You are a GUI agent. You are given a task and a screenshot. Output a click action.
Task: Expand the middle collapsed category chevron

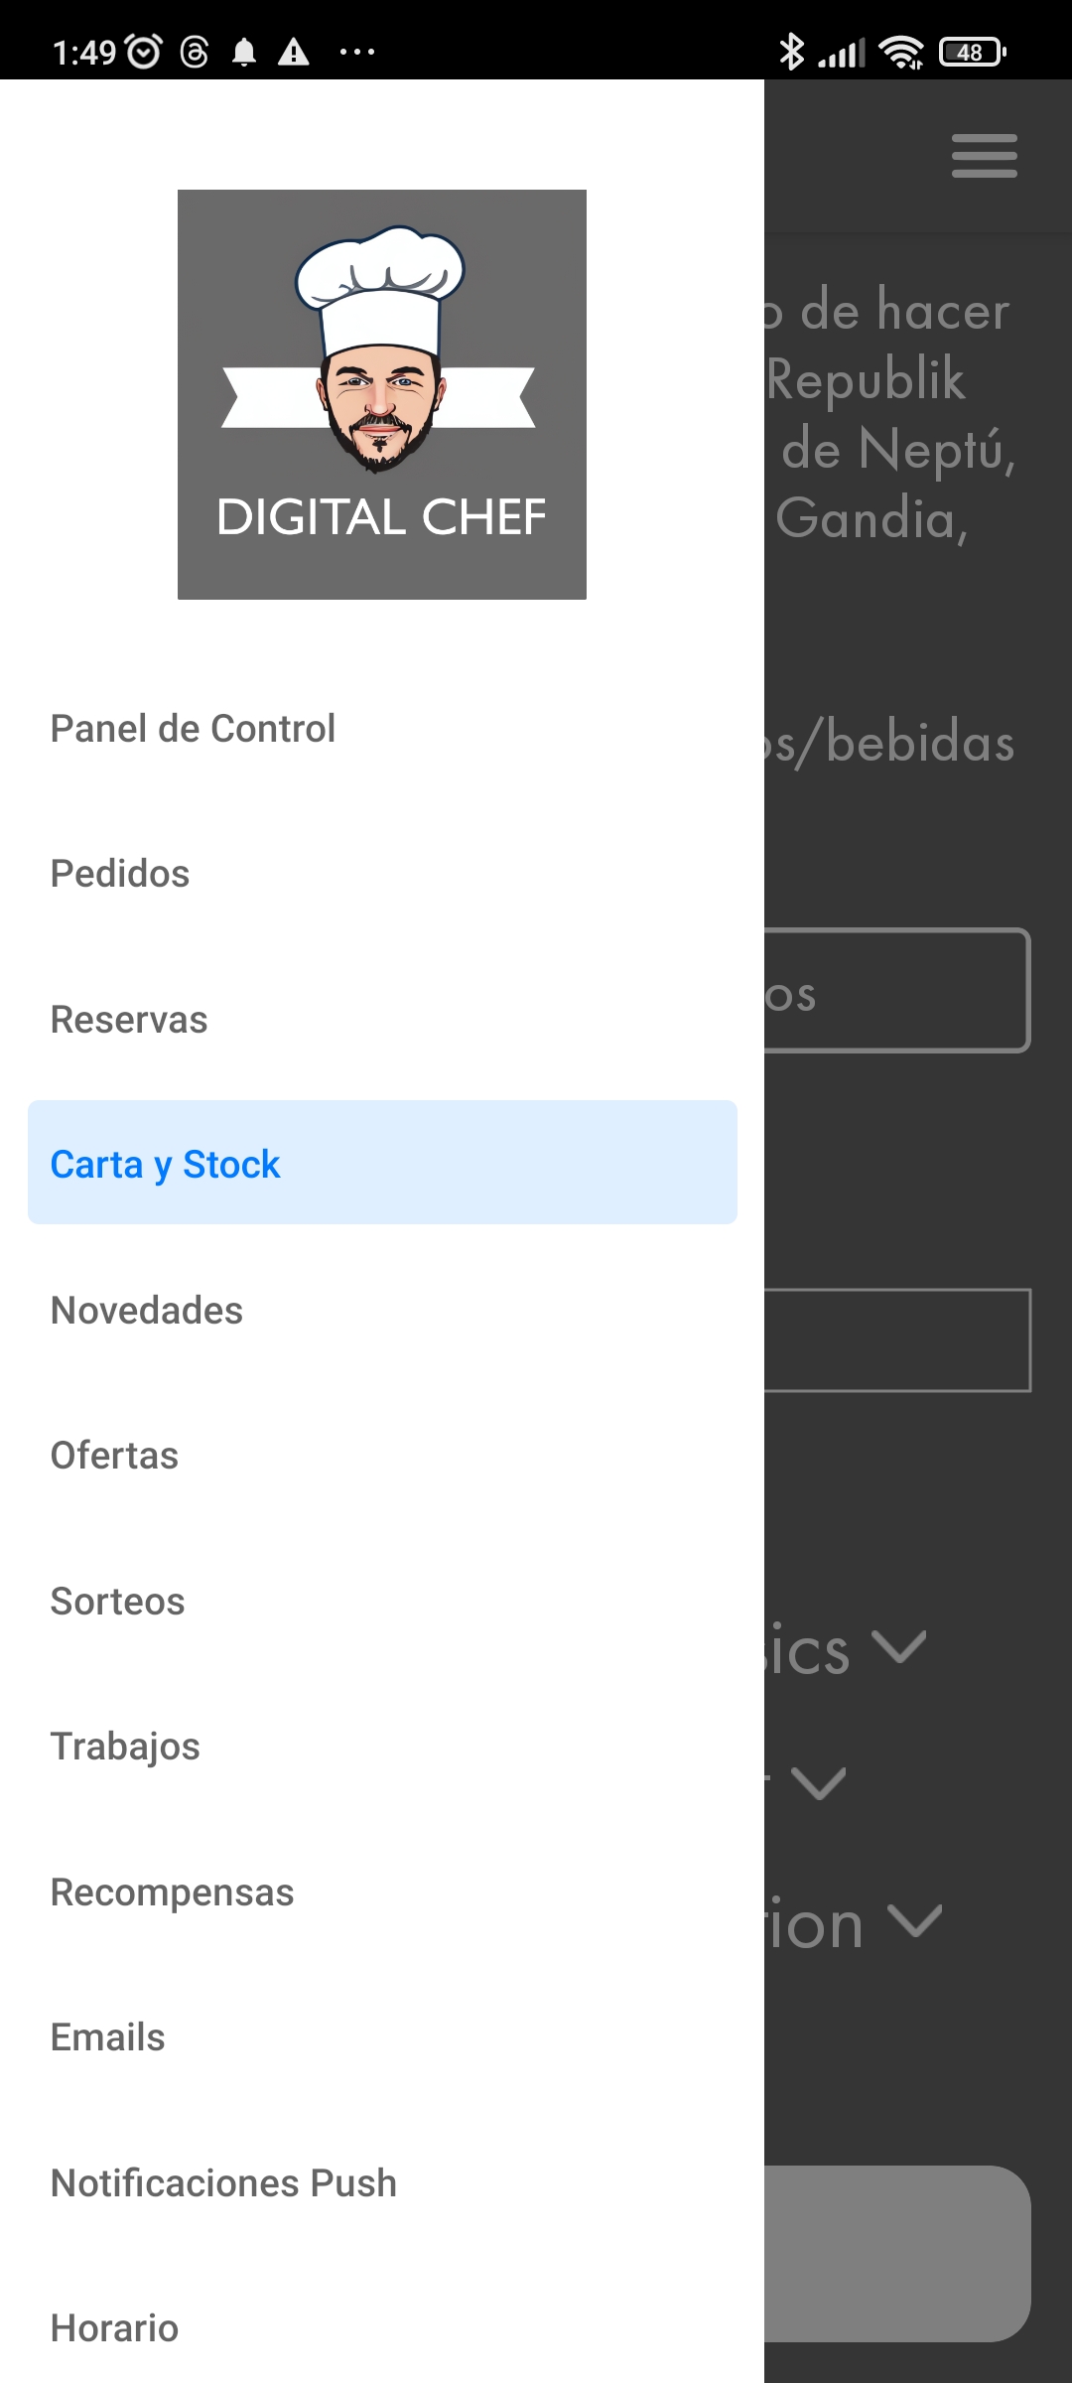[819, 1784]
